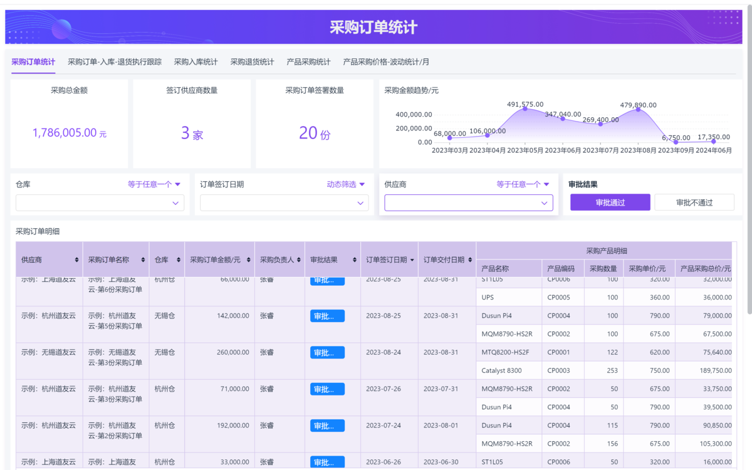Screen dimensions: 752x470
Task: Click sort arrow on 订单交付日期 column
Action: [x=469, y=260]
